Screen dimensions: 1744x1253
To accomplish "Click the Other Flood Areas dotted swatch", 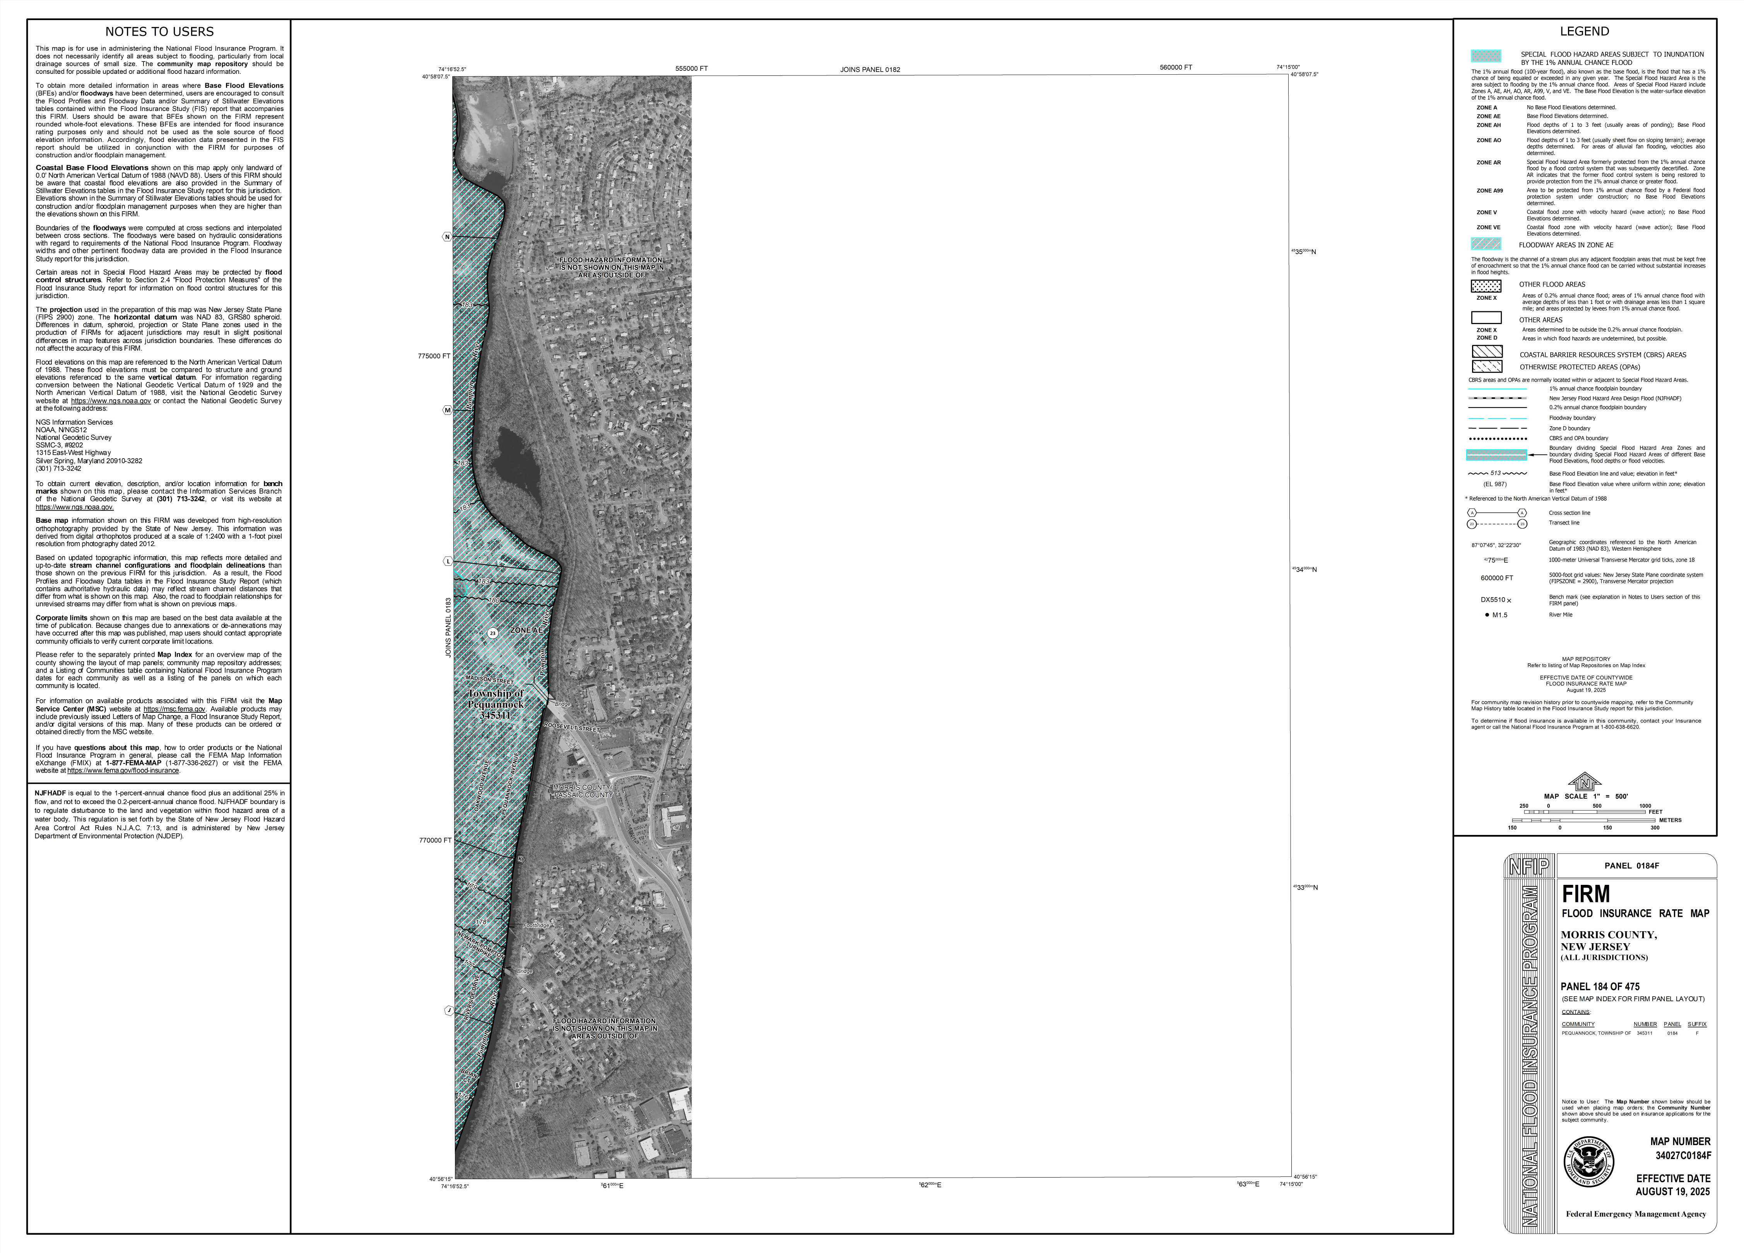I will pyautogui.click(x=1486, y=286).
